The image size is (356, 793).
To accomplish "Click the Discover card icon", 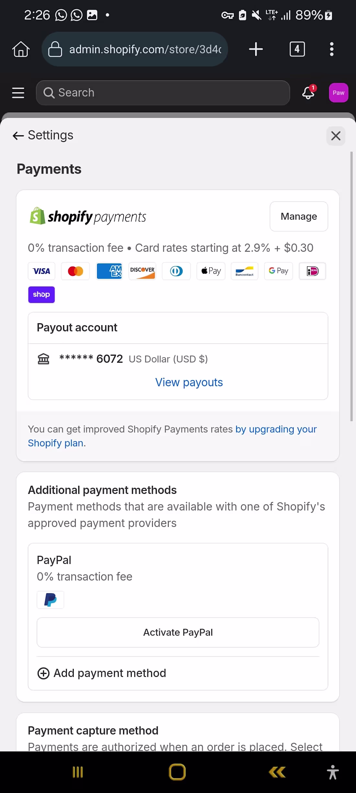I will (x=142, y=271).
